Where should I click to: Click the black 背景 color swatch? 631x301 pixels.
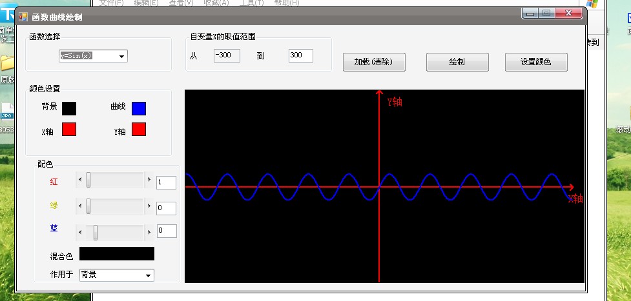click(69, 108)
